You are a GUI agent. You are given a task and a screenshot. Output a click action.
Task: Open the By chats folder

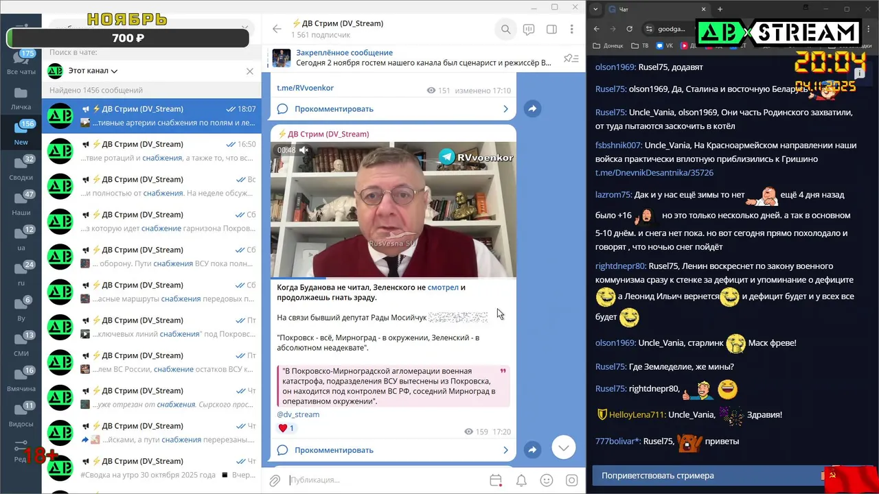click(x=21, y=309)
